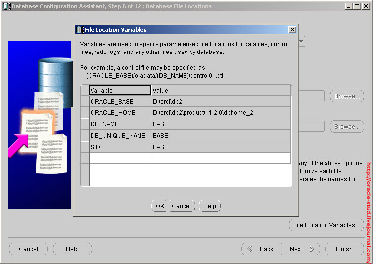373x264 pixels.
Task: Click the BASE value for DB_NAME
Action: point(221,124)
